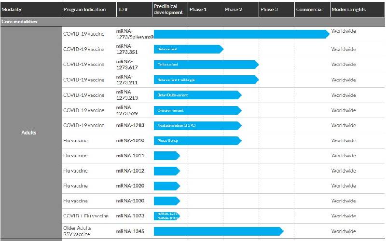
Task: Select the mRNA-1010 ID cell
Action: (130, 141)
